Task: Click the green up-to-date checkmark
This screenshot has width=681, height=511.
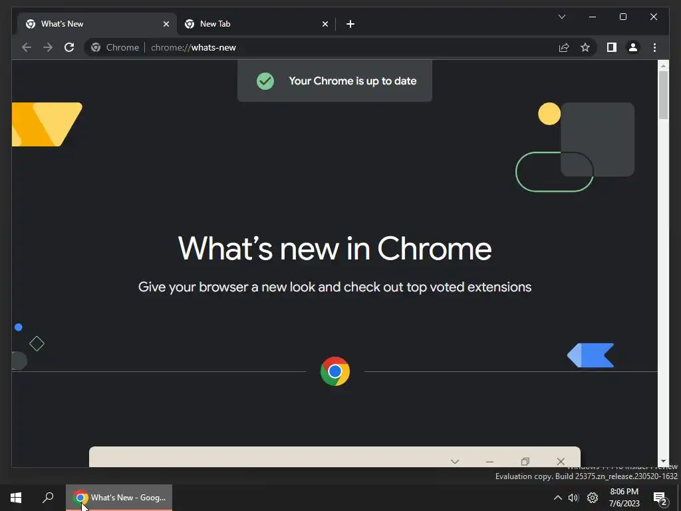Action: pos(265,81)
